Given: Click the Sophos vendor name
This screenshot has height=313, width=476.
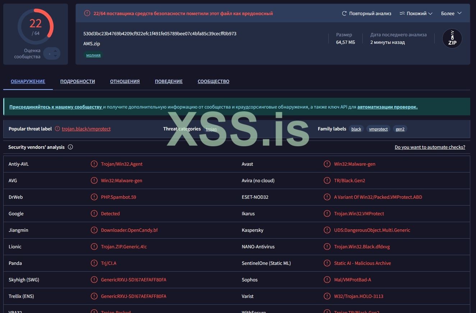Looking at the screenshot, I should pyautogui.click(x=250, y=280).
